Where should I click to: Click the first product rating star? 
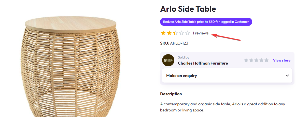click(163, 33)
